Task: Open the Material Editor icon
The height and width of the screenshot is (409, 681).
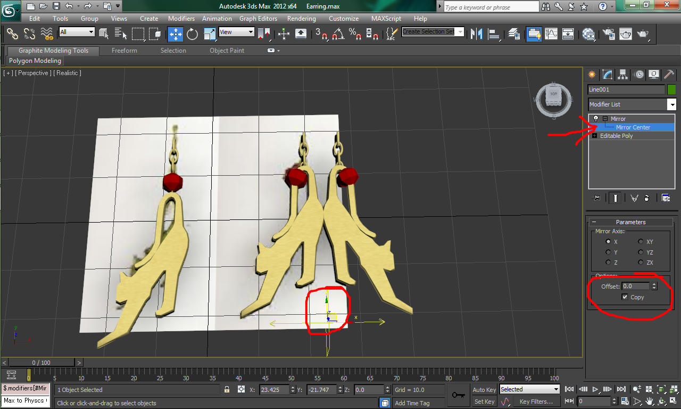Action: 588,34
